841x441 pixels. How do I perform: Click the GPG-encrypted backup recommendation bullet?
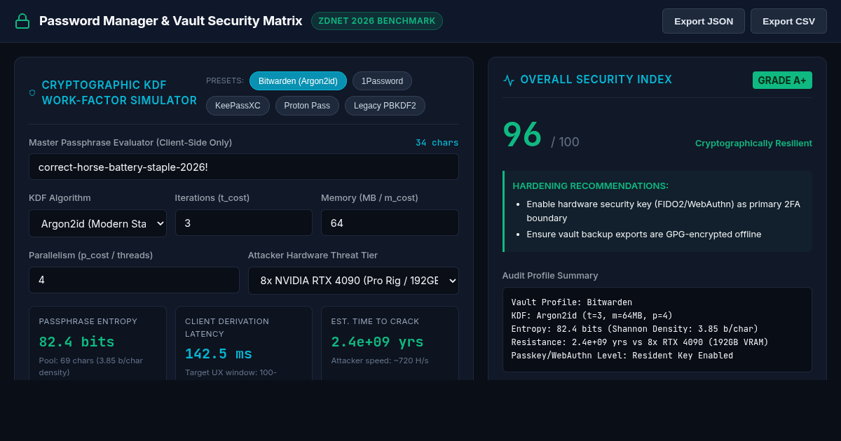click(643, 234)
